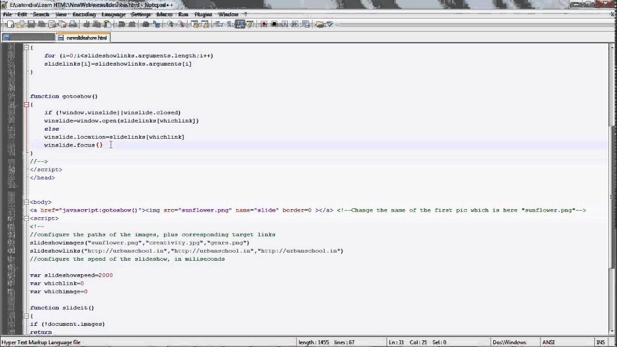Toggle show all characters button
Viewport: 617px width, 347px height.
229,24
